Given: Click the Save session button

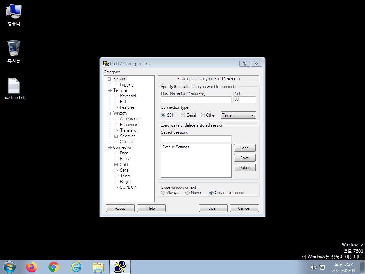Looking at the screenshot, I should (x=245, y=158).
